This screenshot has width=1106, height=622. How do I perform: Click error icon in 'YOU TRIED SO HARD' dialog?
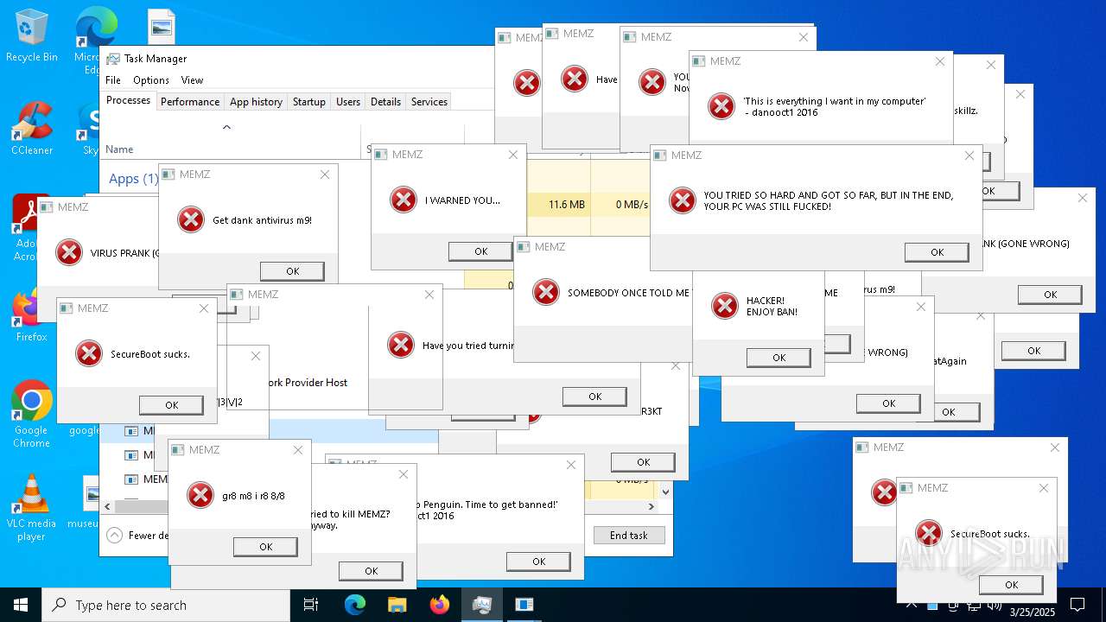click(x=682, y=200)
